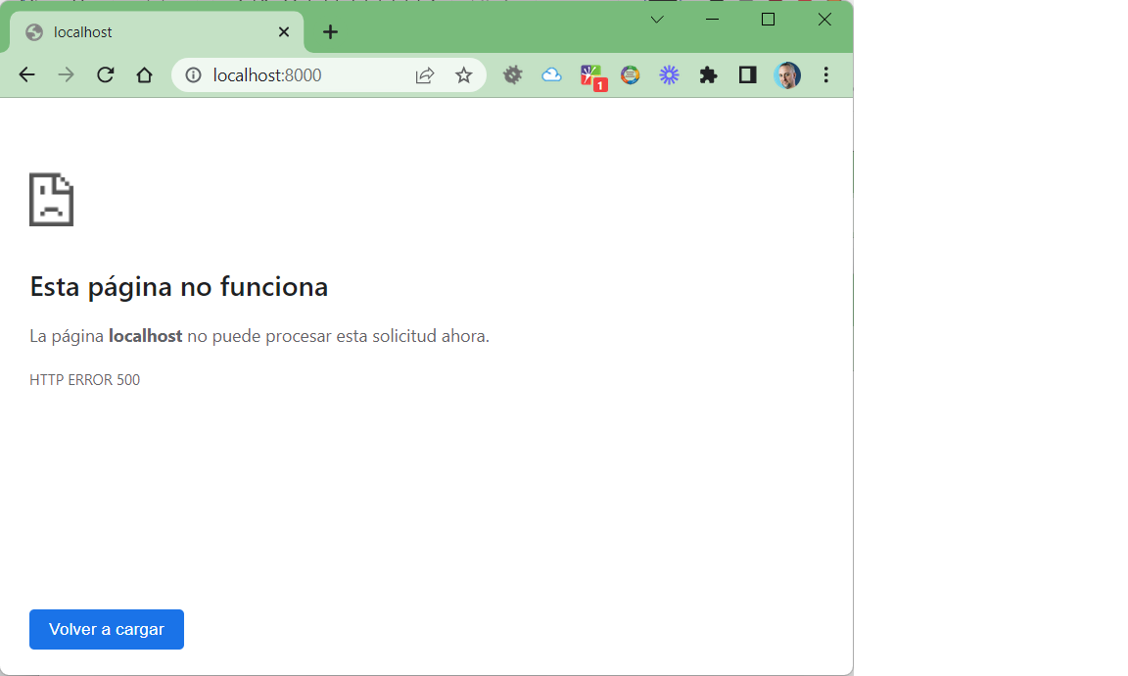
Task: Open a new tab with the plus
Action: (330, 31)
